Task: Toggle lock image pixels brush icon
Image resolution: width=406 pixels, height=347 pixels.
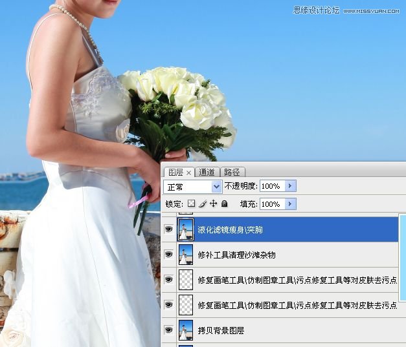Action: pos(203,204)
